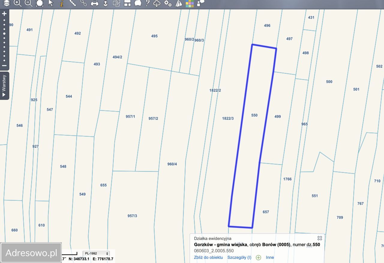Click parcel label 495
Image resolution: width=384 pixels, height=263 pixels.
click(154, 36)
